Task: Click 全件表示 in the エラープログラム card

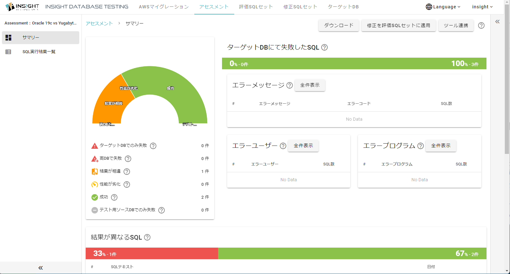Action: click(441, 146)
